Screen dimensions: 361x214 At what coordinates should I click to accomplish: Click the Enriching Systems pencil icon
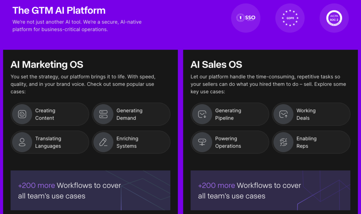coord(103,142)
